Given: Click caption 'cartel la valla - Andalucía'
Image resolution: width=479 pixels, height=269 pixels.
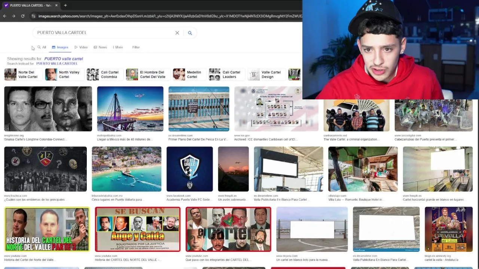Looking at the screenshot, I should click(441, 260).
